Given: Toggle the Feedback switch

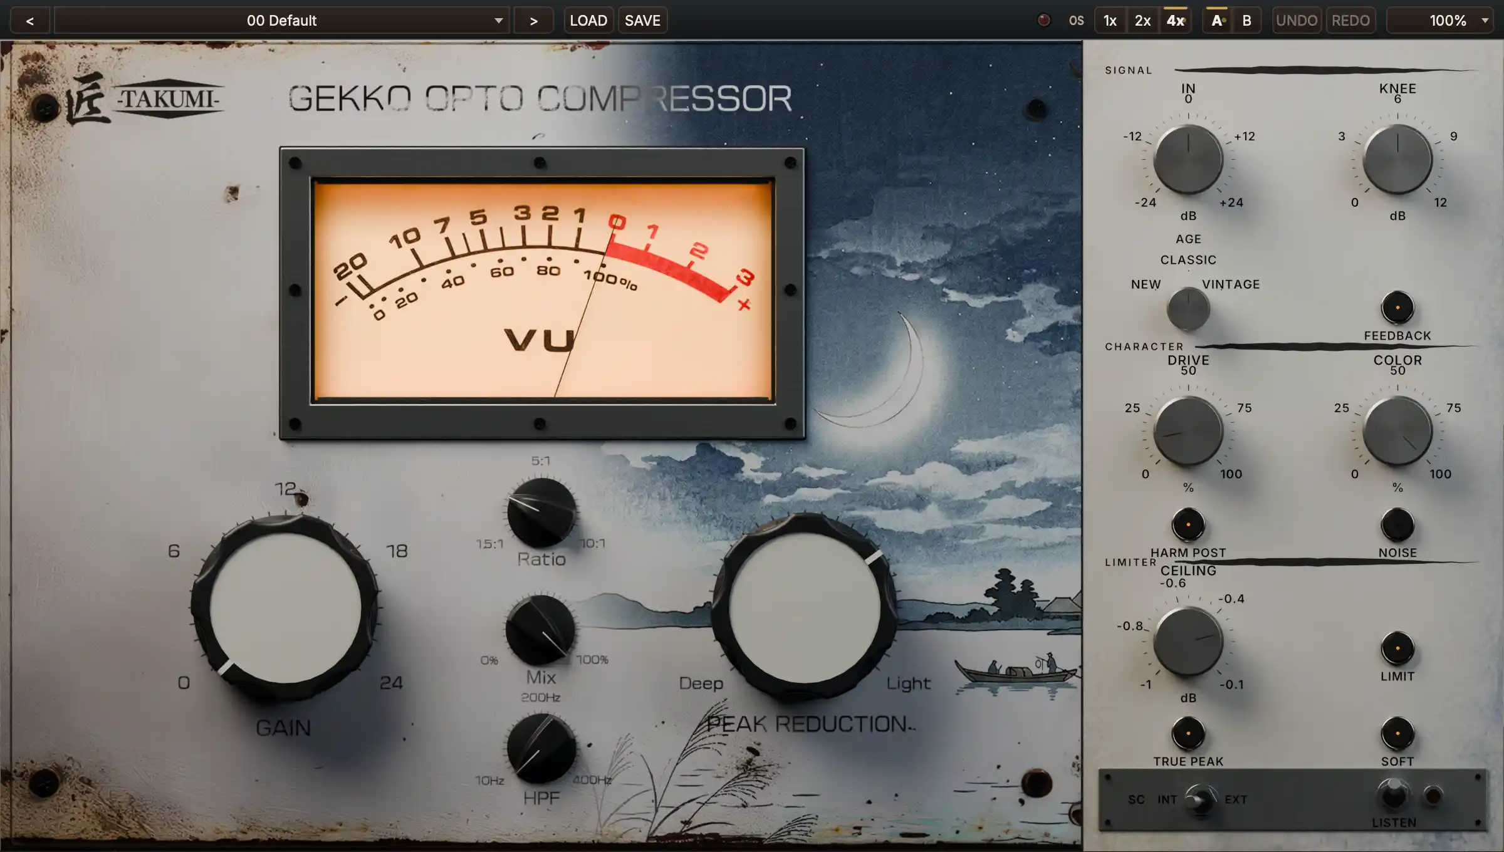Looking at the screenshot, I should [x=1397, y=308].
